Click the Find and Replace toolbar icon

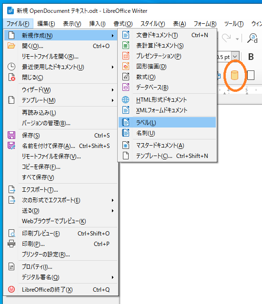[252, 38]
